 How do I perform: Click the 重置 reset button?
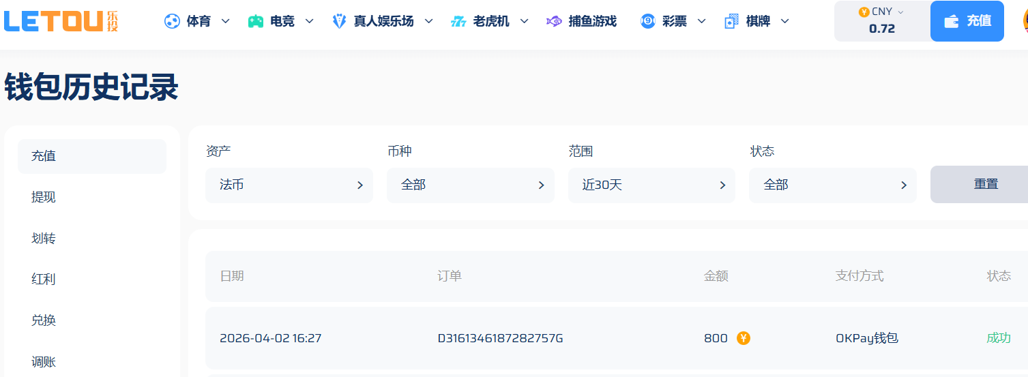985,185
